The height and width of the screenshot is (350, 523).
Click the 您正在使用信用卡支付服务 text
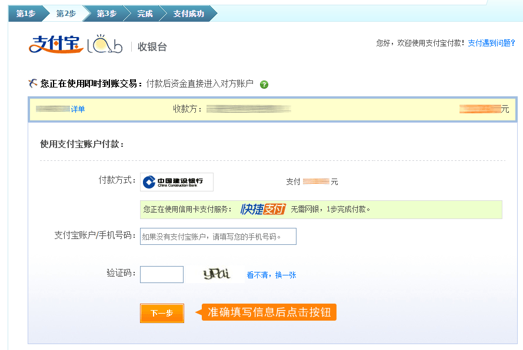pos(187,210)
